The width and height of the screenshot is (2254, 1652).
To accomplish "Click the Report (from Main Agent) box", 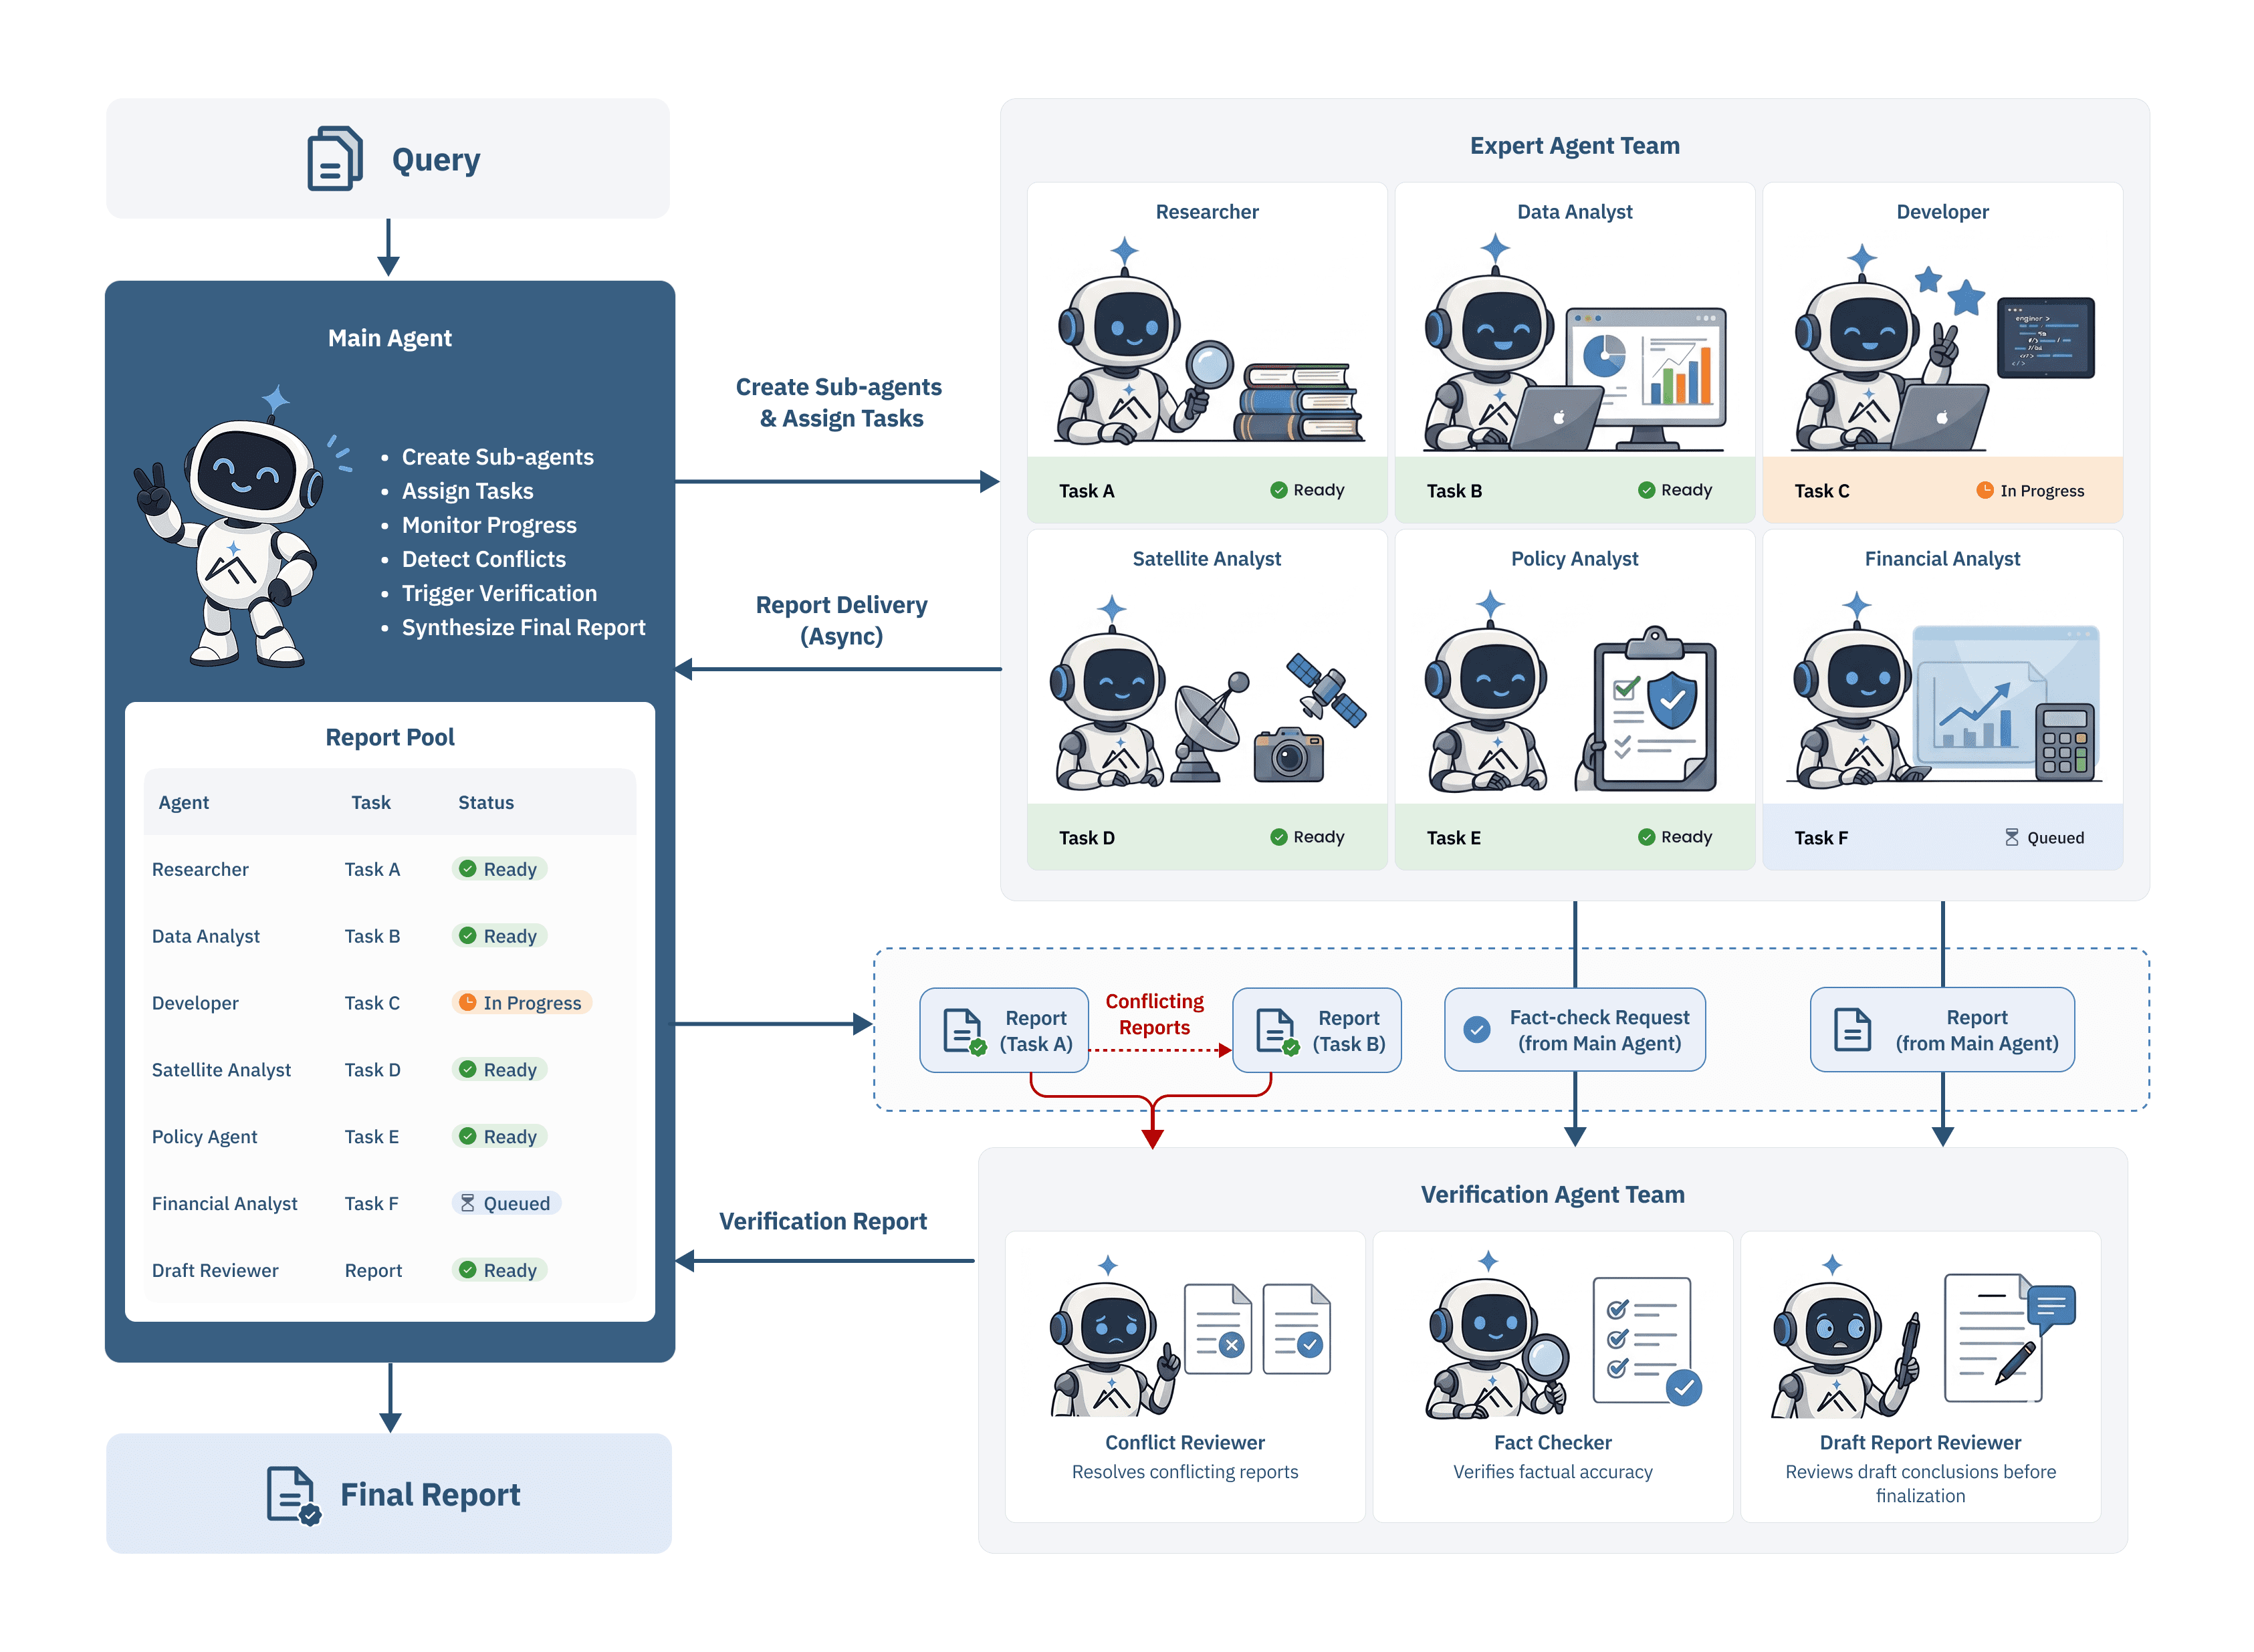I will 1942,1030.
